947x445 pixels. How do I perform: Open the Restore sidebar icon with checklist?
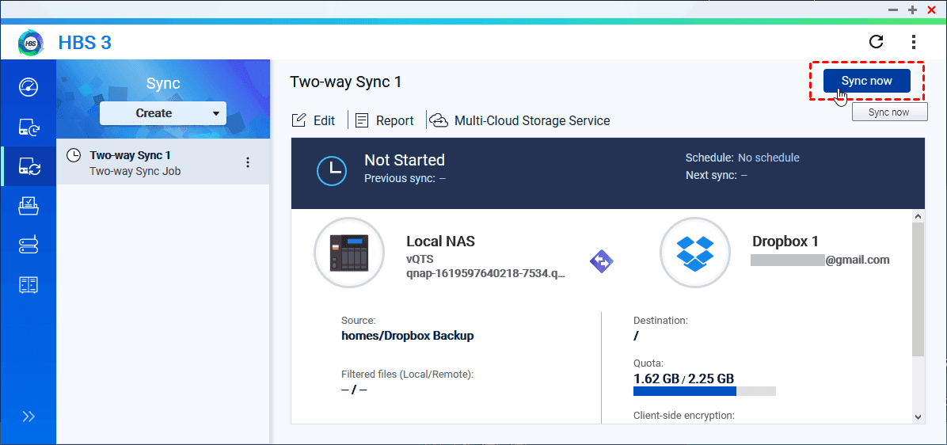[29, 206]
